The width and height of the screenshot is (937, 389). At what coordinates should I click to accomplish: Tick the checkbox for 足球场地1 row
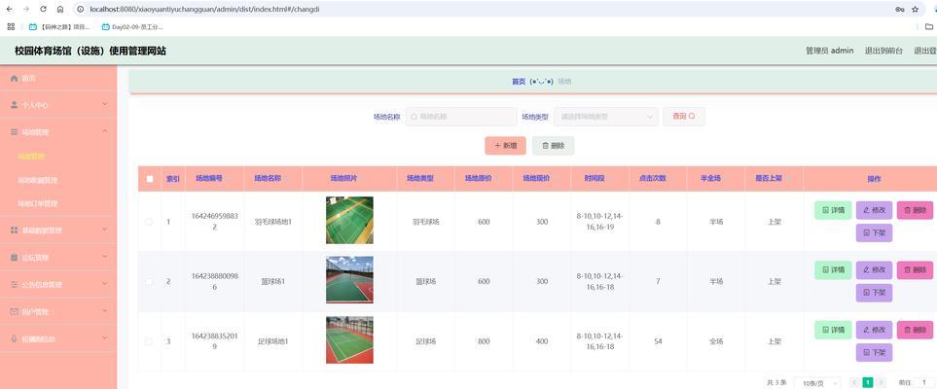(150, 341)
